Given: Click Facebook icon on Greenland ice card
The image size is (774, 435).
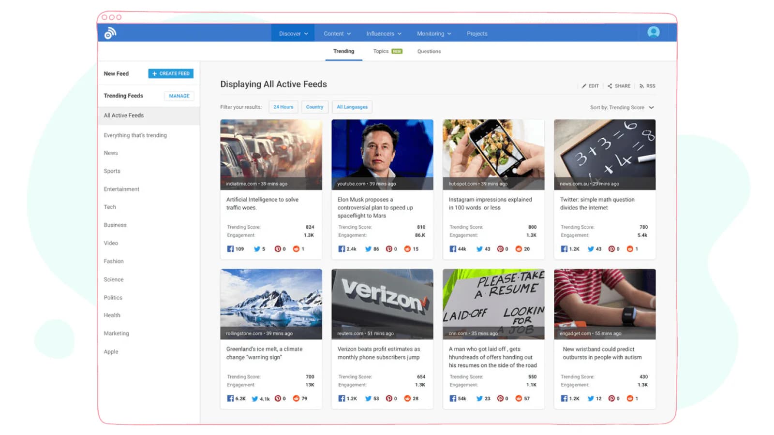Looking at the screenshot, I should [x=230, y=399].
